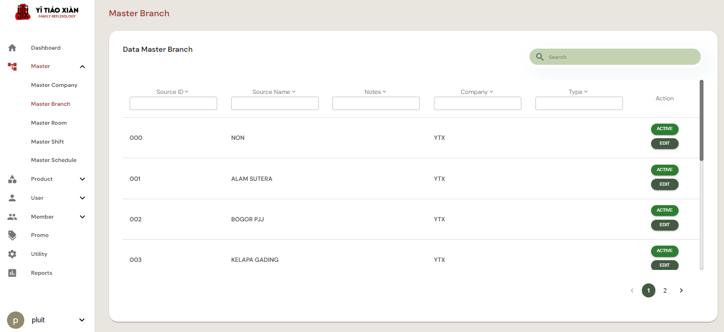Toggle ACTIVE status for BOGOR PJJ branch
The height and width of the screenshot is (332, 724).
pos(664,211)
